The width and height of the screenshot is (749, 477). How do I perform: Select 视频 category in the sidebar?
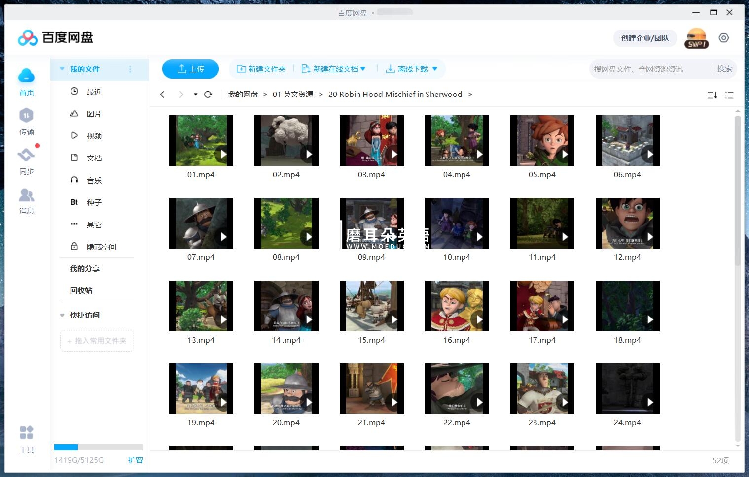tap(94, 136)
